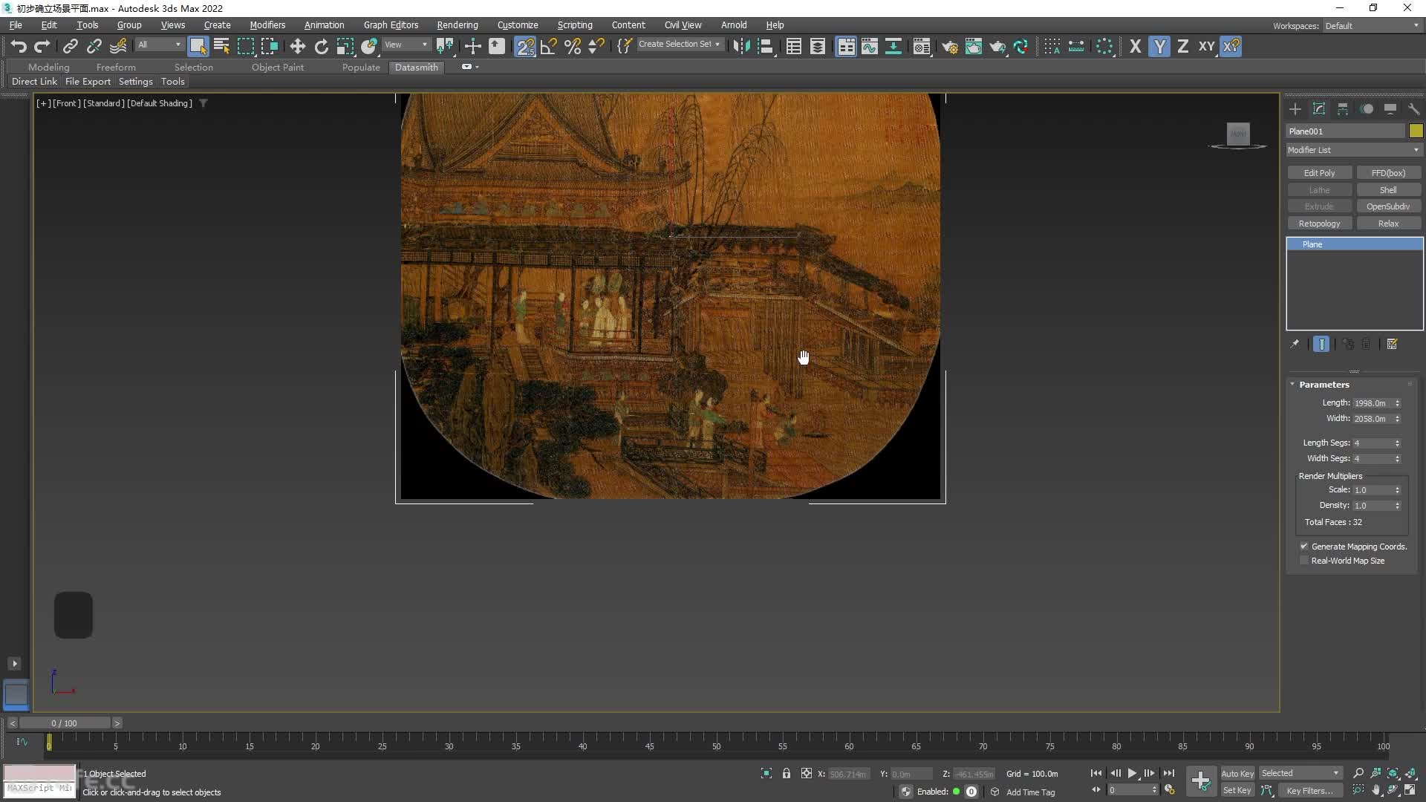Add the FFD(box) modifier
The width and height of the screenshot is (1426, 802).
coord(1388,173)
